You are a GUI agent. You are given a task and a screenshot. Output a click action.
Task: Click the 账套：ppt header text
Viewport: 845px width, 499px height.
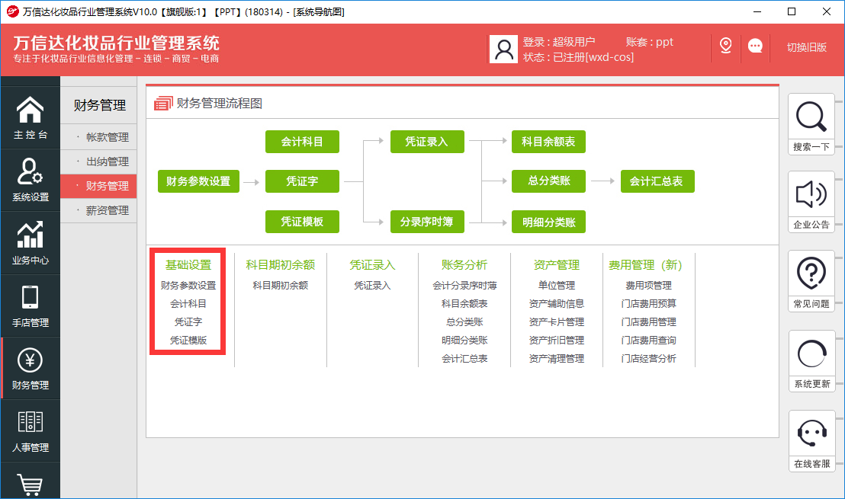pos(649,42)
